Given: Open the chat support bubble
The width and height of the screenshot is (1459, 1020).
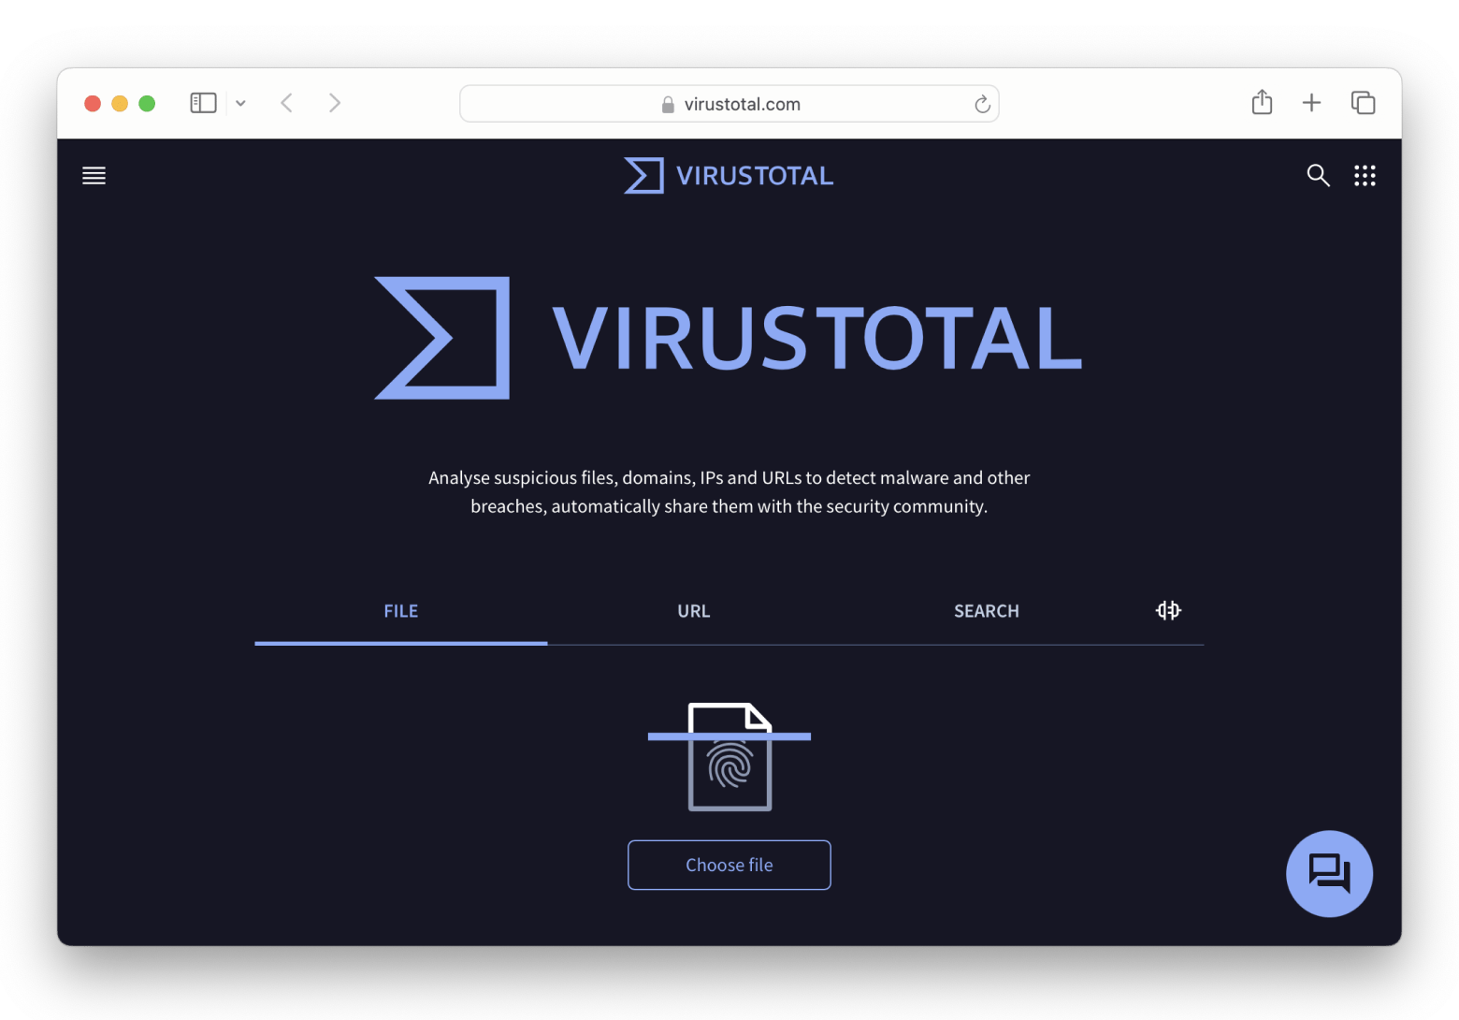Looking at the screenshot, I should [x=1329, y=873].
